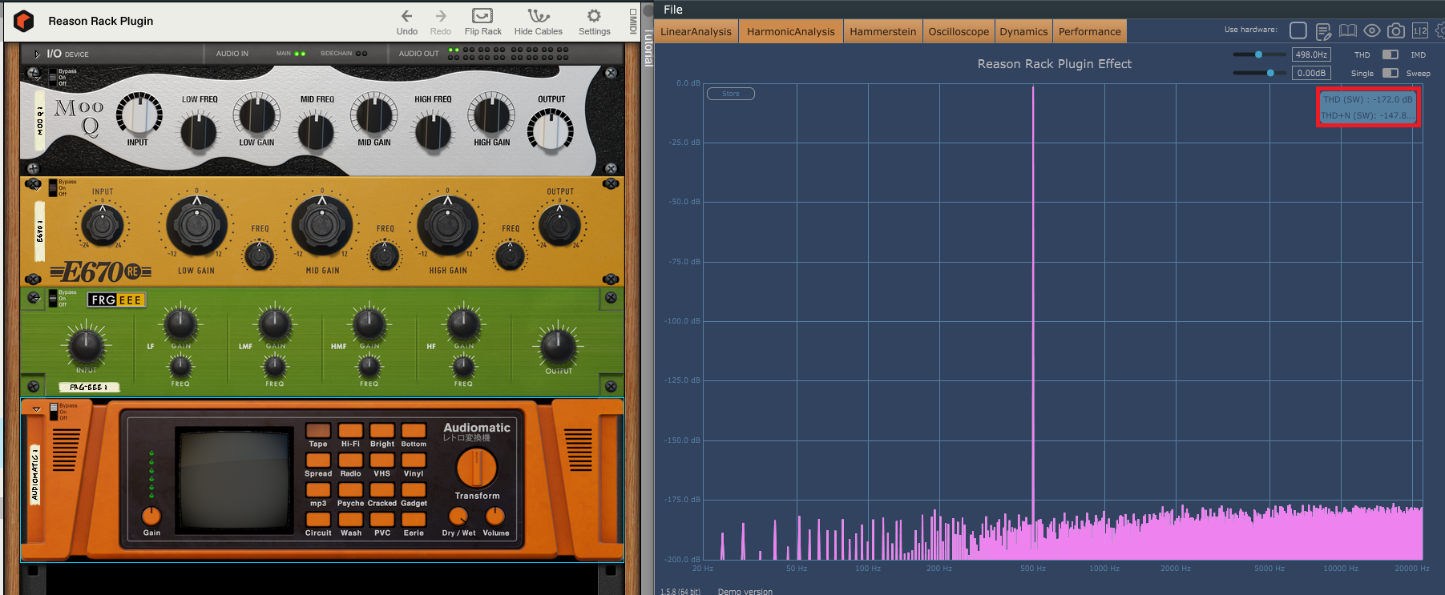Click the notes pencil icon in analyzer toolbar
The height and width of the screenshot is (595, 1445).
coord(1323,31)
